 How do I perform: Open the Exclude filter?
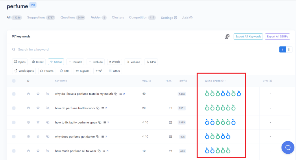click(96, 62)
